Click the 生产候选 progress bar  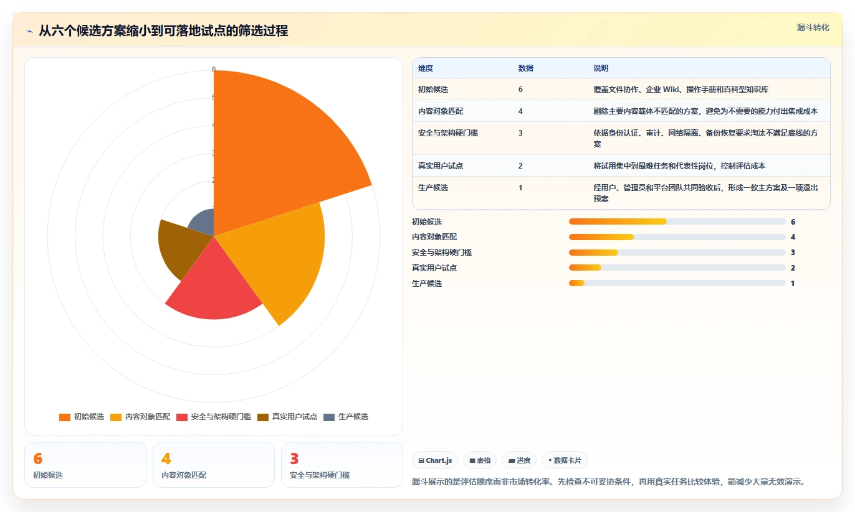point(677,283)
